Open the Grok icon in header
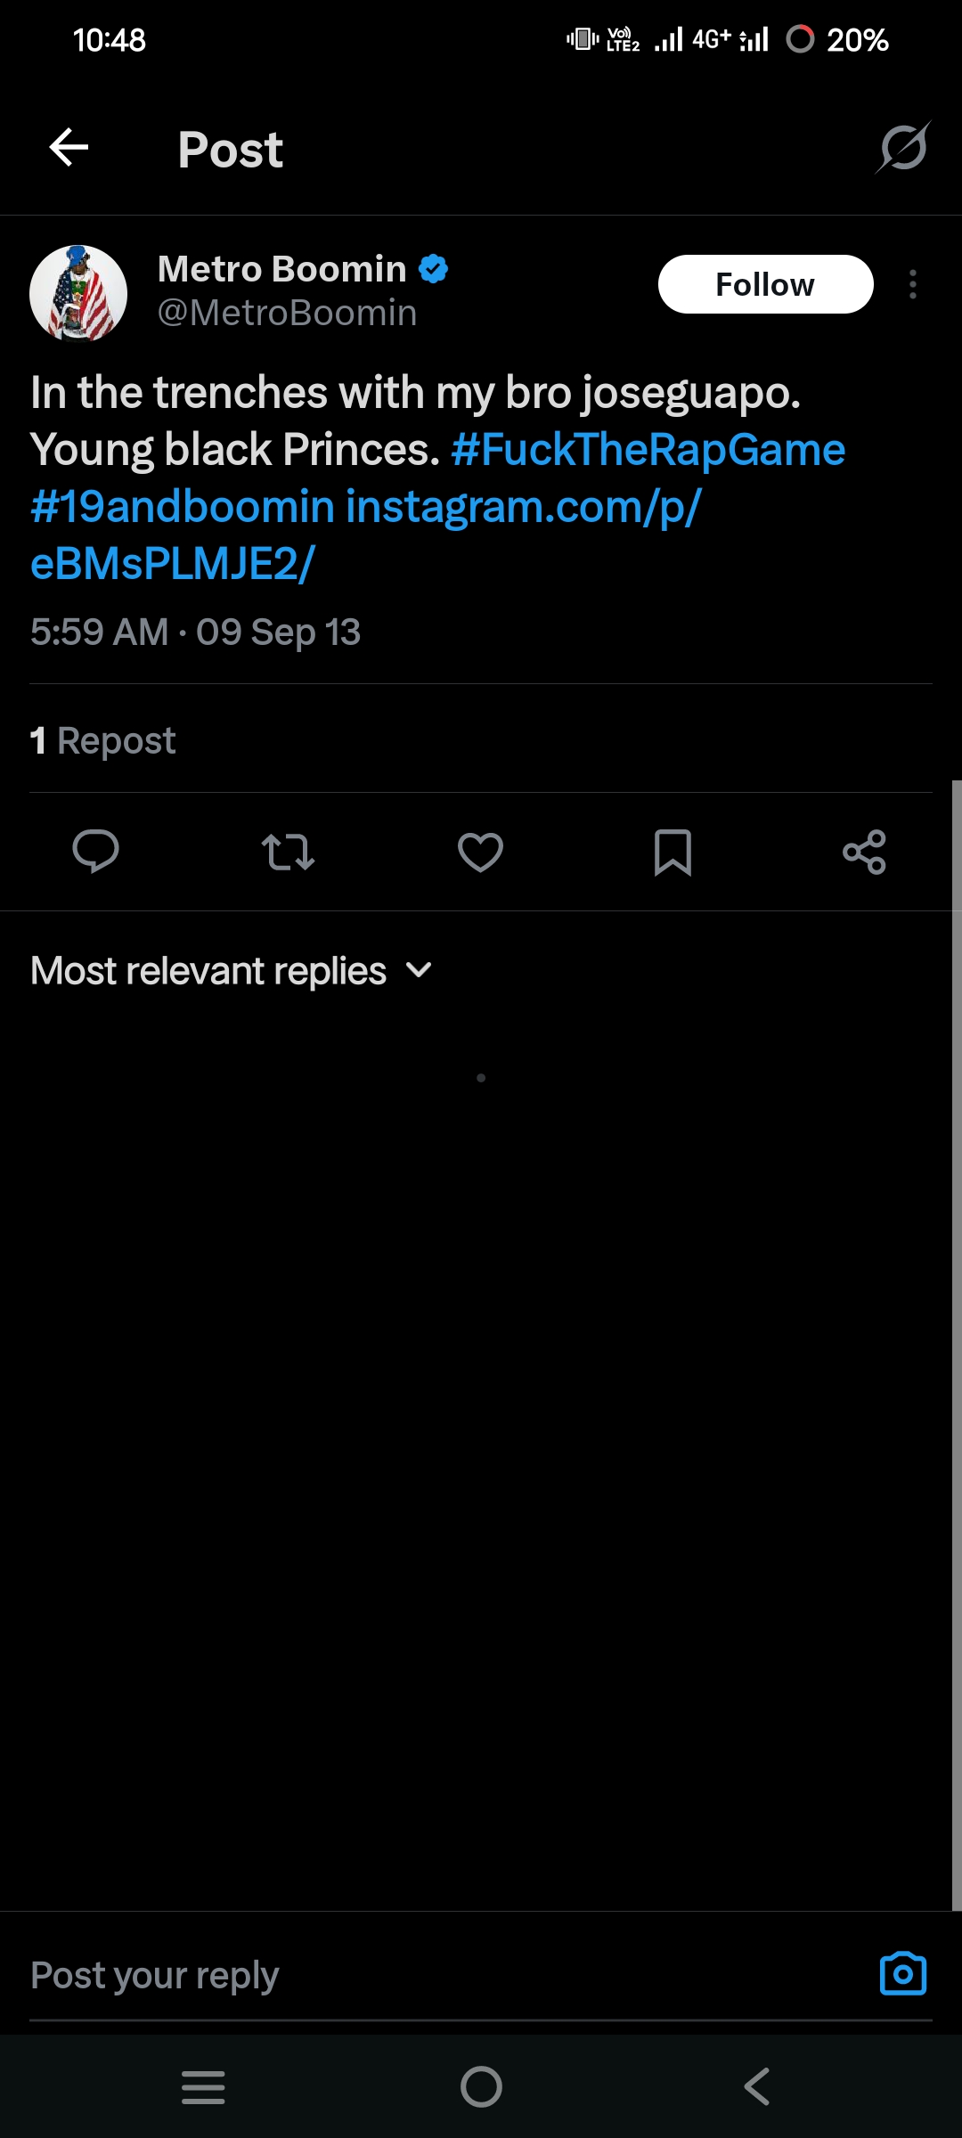The height and width of the screenshot is (2138, 962). coord(903,147)
